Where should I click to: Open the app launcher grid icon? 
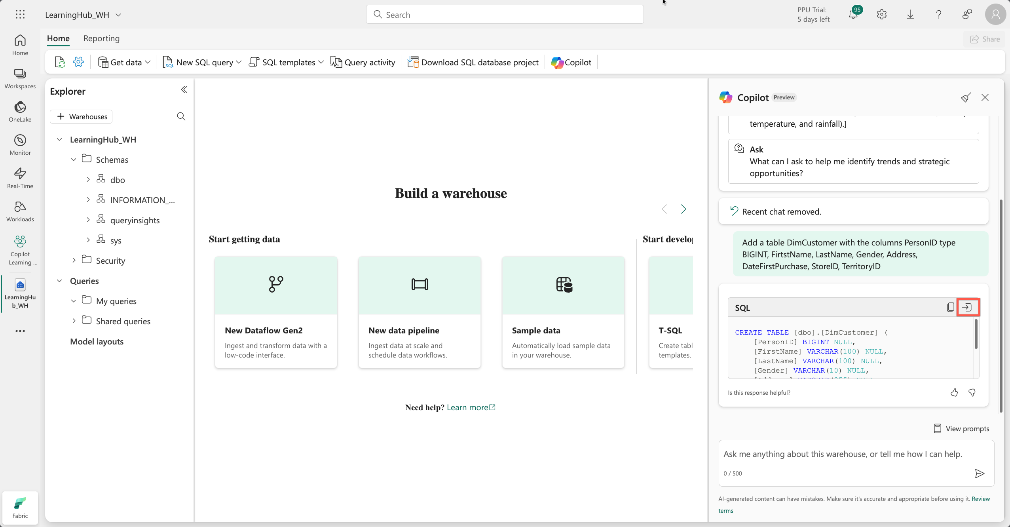20,15
